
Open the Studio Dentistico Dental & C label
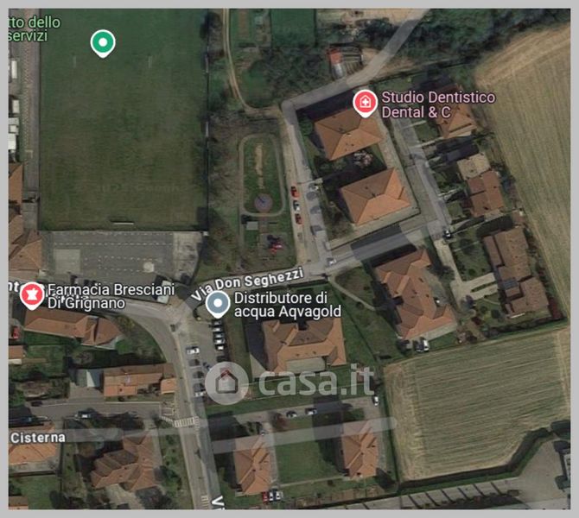[x=438, y=104]
